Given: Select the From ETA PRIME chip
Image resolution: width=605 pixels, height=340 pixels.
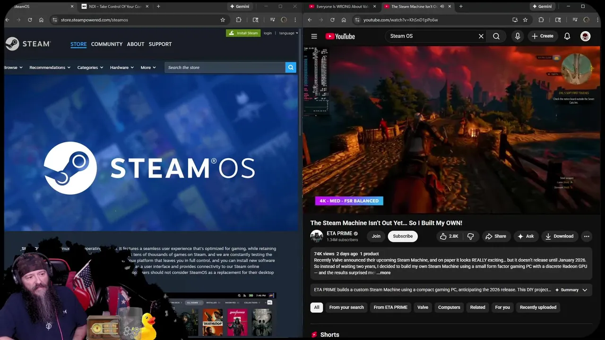Looking at the screenshot, I should (390, 307).
